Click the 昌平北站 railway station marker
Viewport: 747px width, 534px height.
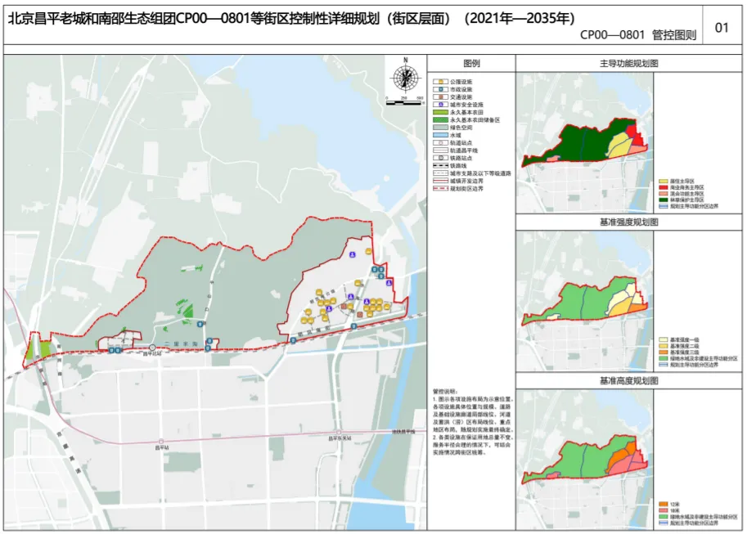point(152,348)
